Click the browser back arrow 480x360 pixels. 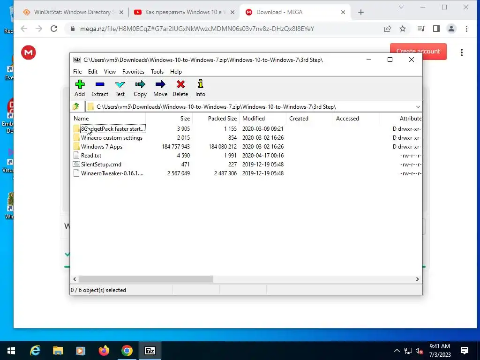[24, 29]
